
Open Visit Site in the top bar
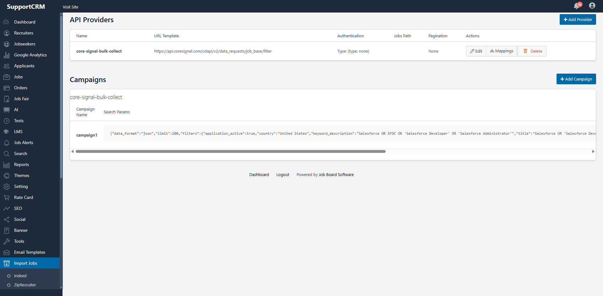pyautogui.click(x=70, y=7)
